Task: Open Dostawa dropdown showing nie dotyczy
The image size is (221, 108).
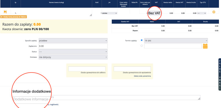Action: 73,57
